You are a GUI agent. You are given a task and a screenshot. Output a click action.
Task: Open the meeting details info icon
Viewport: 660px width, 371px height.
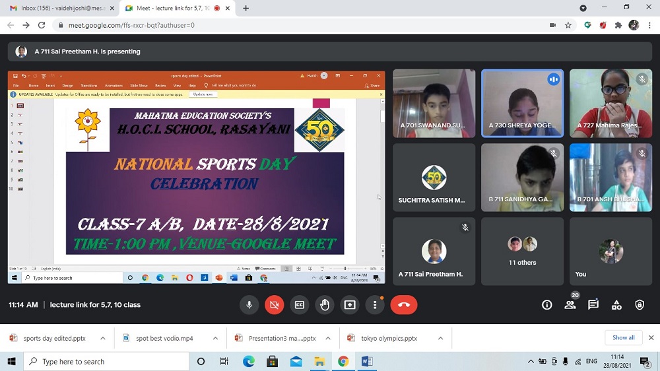click(546, 305)
